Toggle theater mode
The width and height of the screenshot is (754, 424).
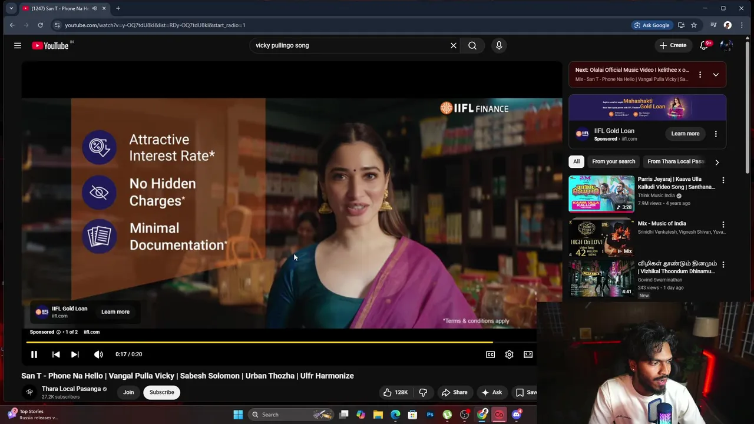pyautogui.click(x=528, y=355)
